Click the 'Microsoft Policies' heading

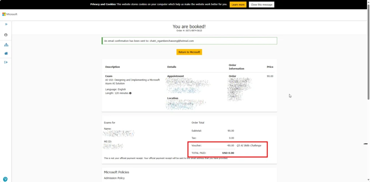tap(116, 172)
